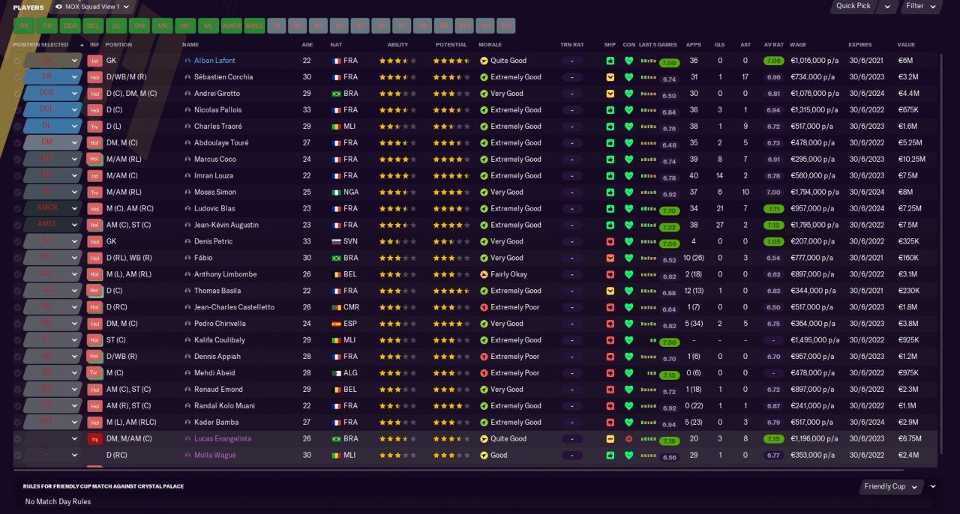Viewport: 960px width, 514px height.
Task: Tick the selection check for Marcus Coco's row
Action: [x=17, y=159]
